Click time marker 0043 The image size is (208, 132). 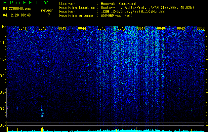point(62,28)
